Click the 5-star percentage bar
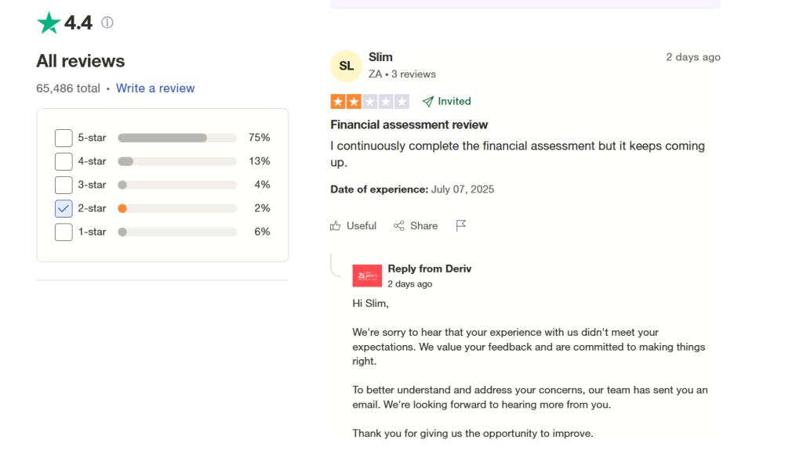Screen dimensions: 803x461 [177, 138]
